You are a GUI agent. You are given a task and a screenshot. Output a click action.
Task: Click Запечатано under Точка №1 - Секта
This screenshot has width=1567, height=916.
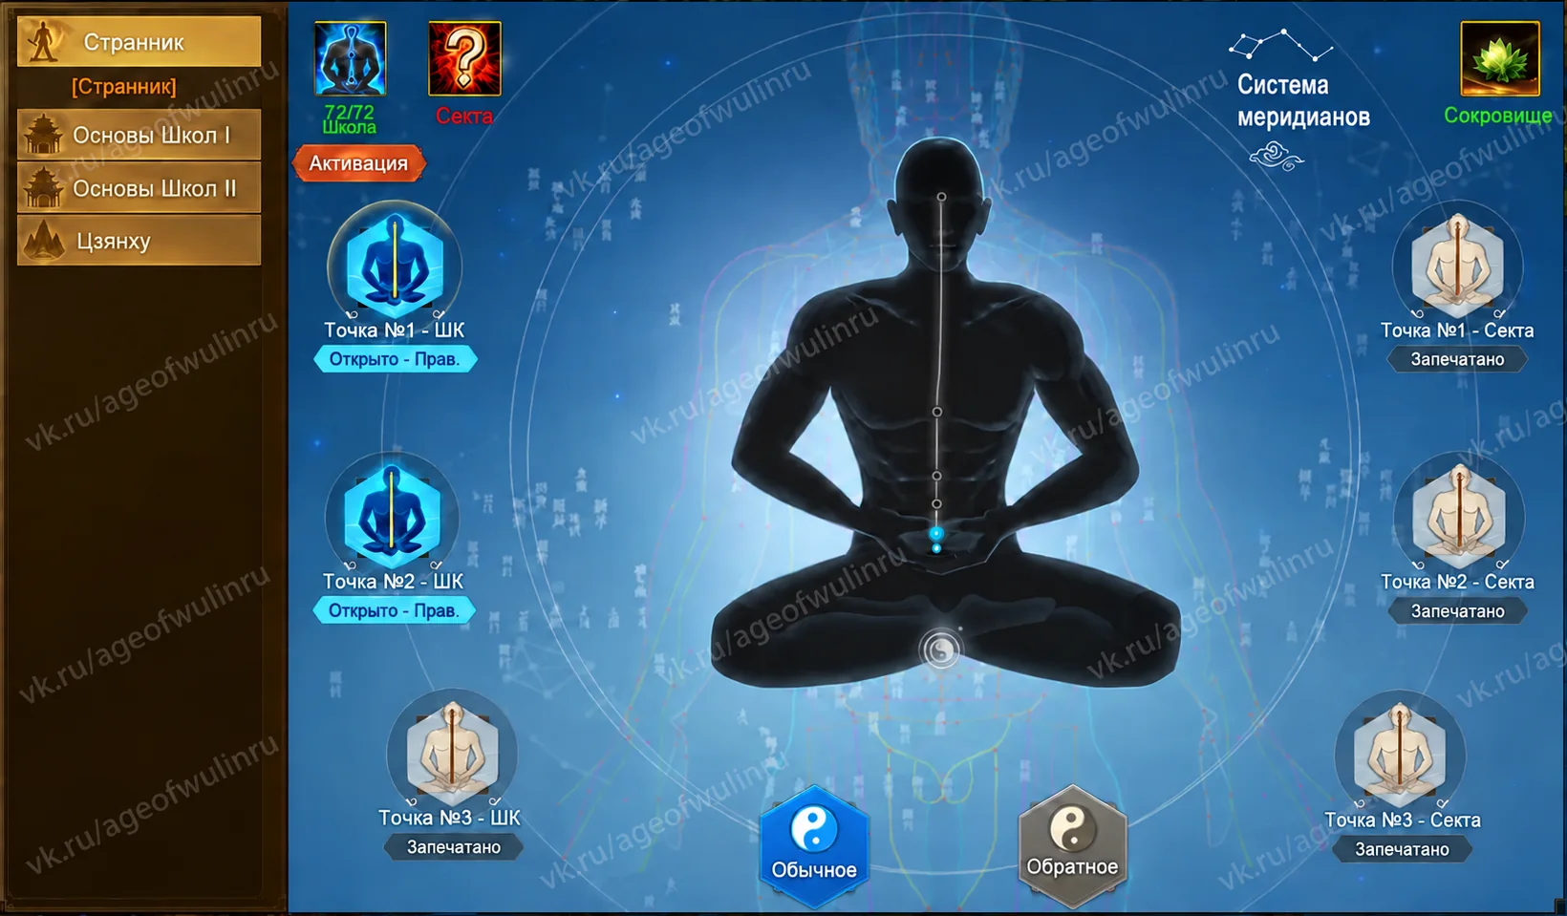pos(1458,359)
